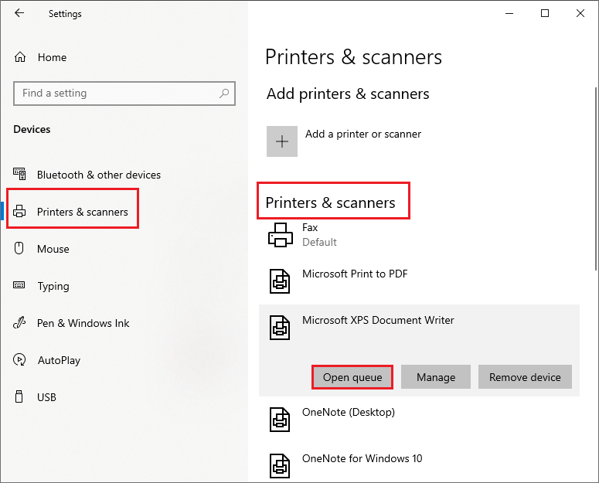Click the Fax printer icon
Image resolution: width=599 pixels, height=483 pixels.
coord(281,235)
